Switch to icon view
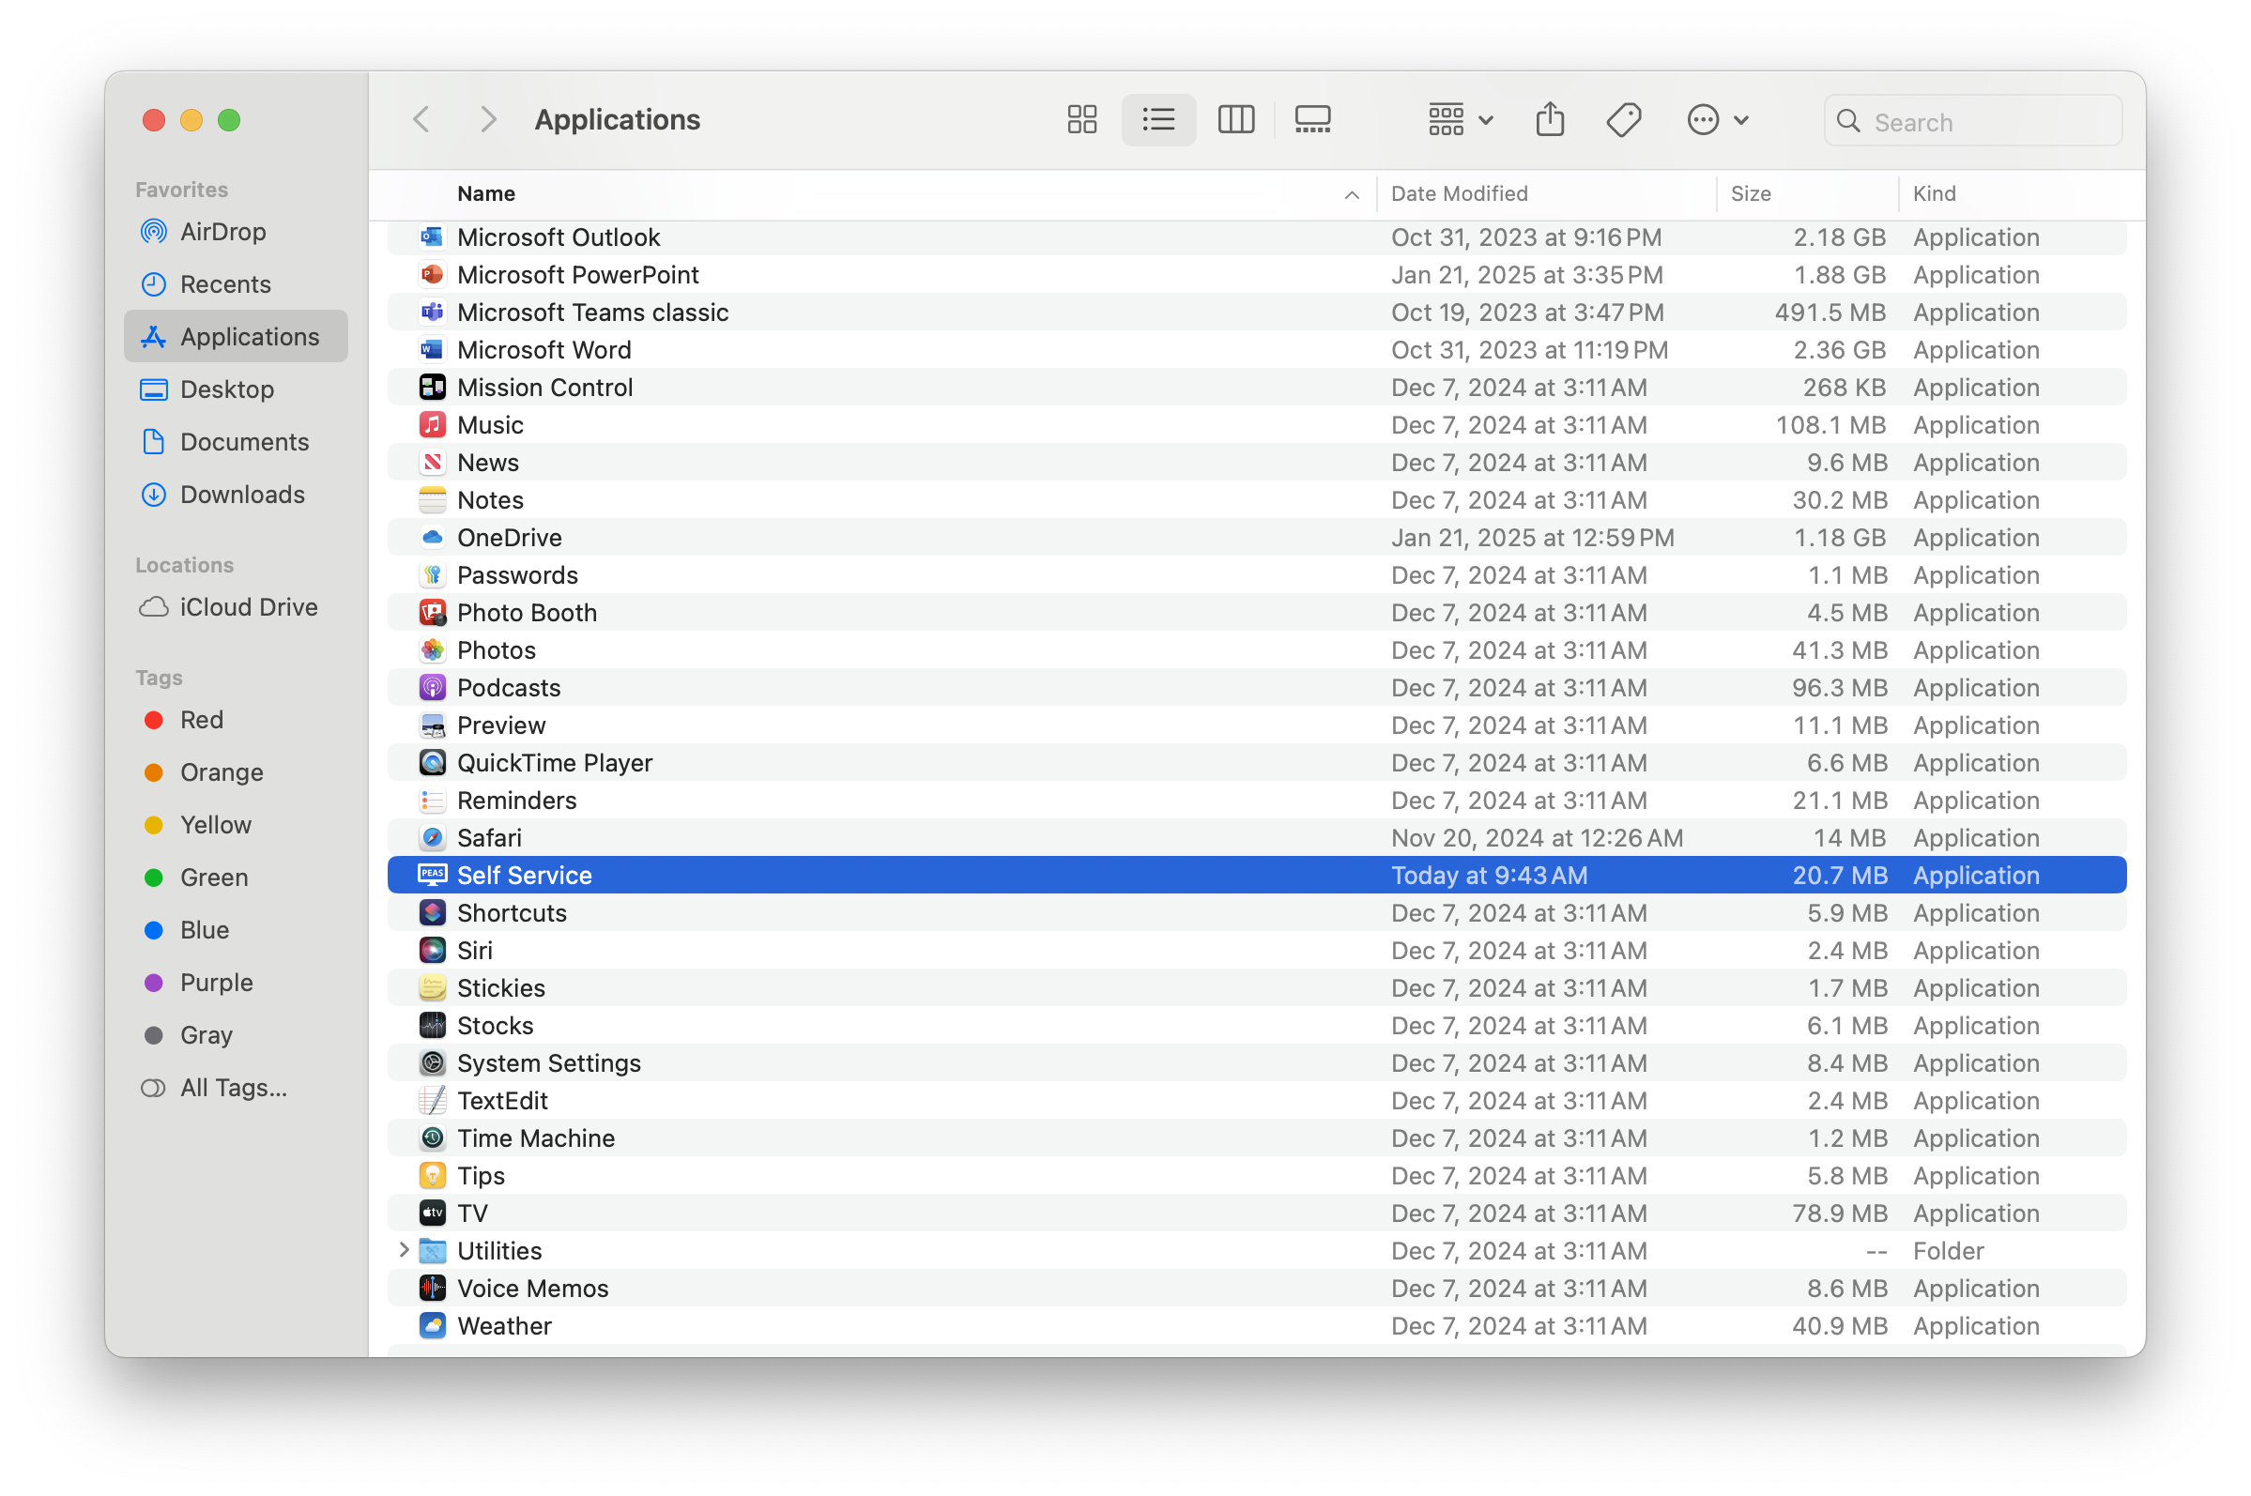 point(1081,119)
